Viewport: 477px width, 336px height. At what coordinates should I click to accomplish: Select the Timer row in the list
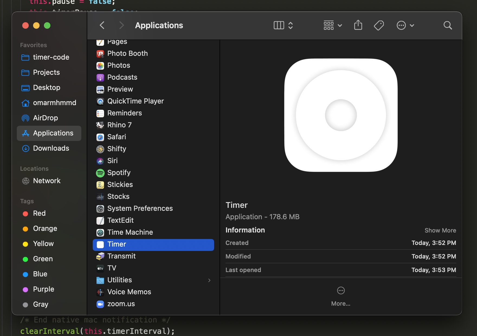153,245
